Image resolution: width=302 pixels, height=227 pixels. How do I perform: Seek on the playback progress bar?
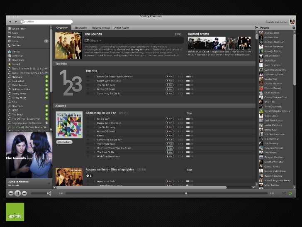pyautogui.click(x=166, y=193)
